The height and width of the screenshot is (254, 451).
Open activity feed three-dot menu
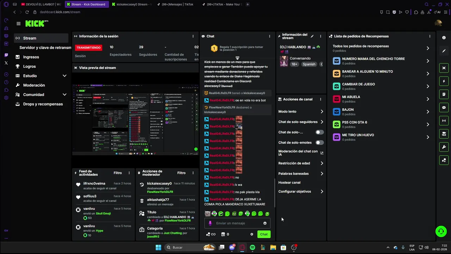tap(129, 173)
